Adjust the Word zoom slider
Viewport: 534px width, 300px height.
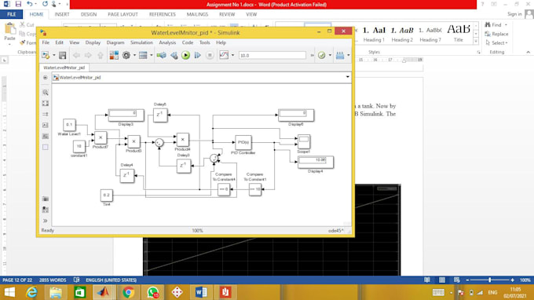tap(490, 280)
